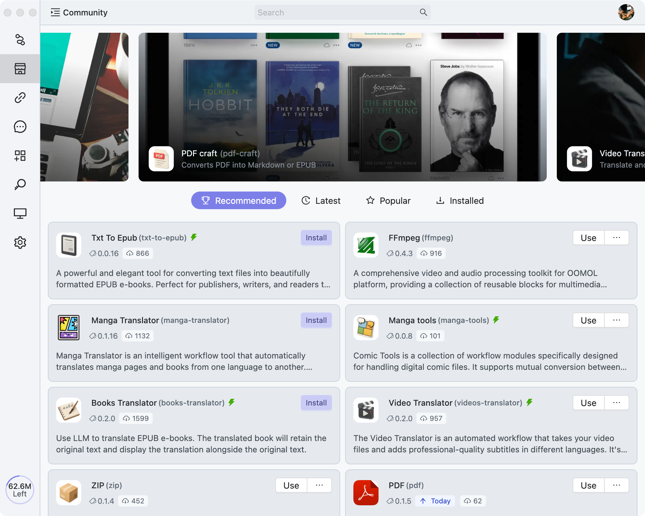Open the monitor display sidebar icon
Screen dimensions: 645x516
(x=20, y=214)
